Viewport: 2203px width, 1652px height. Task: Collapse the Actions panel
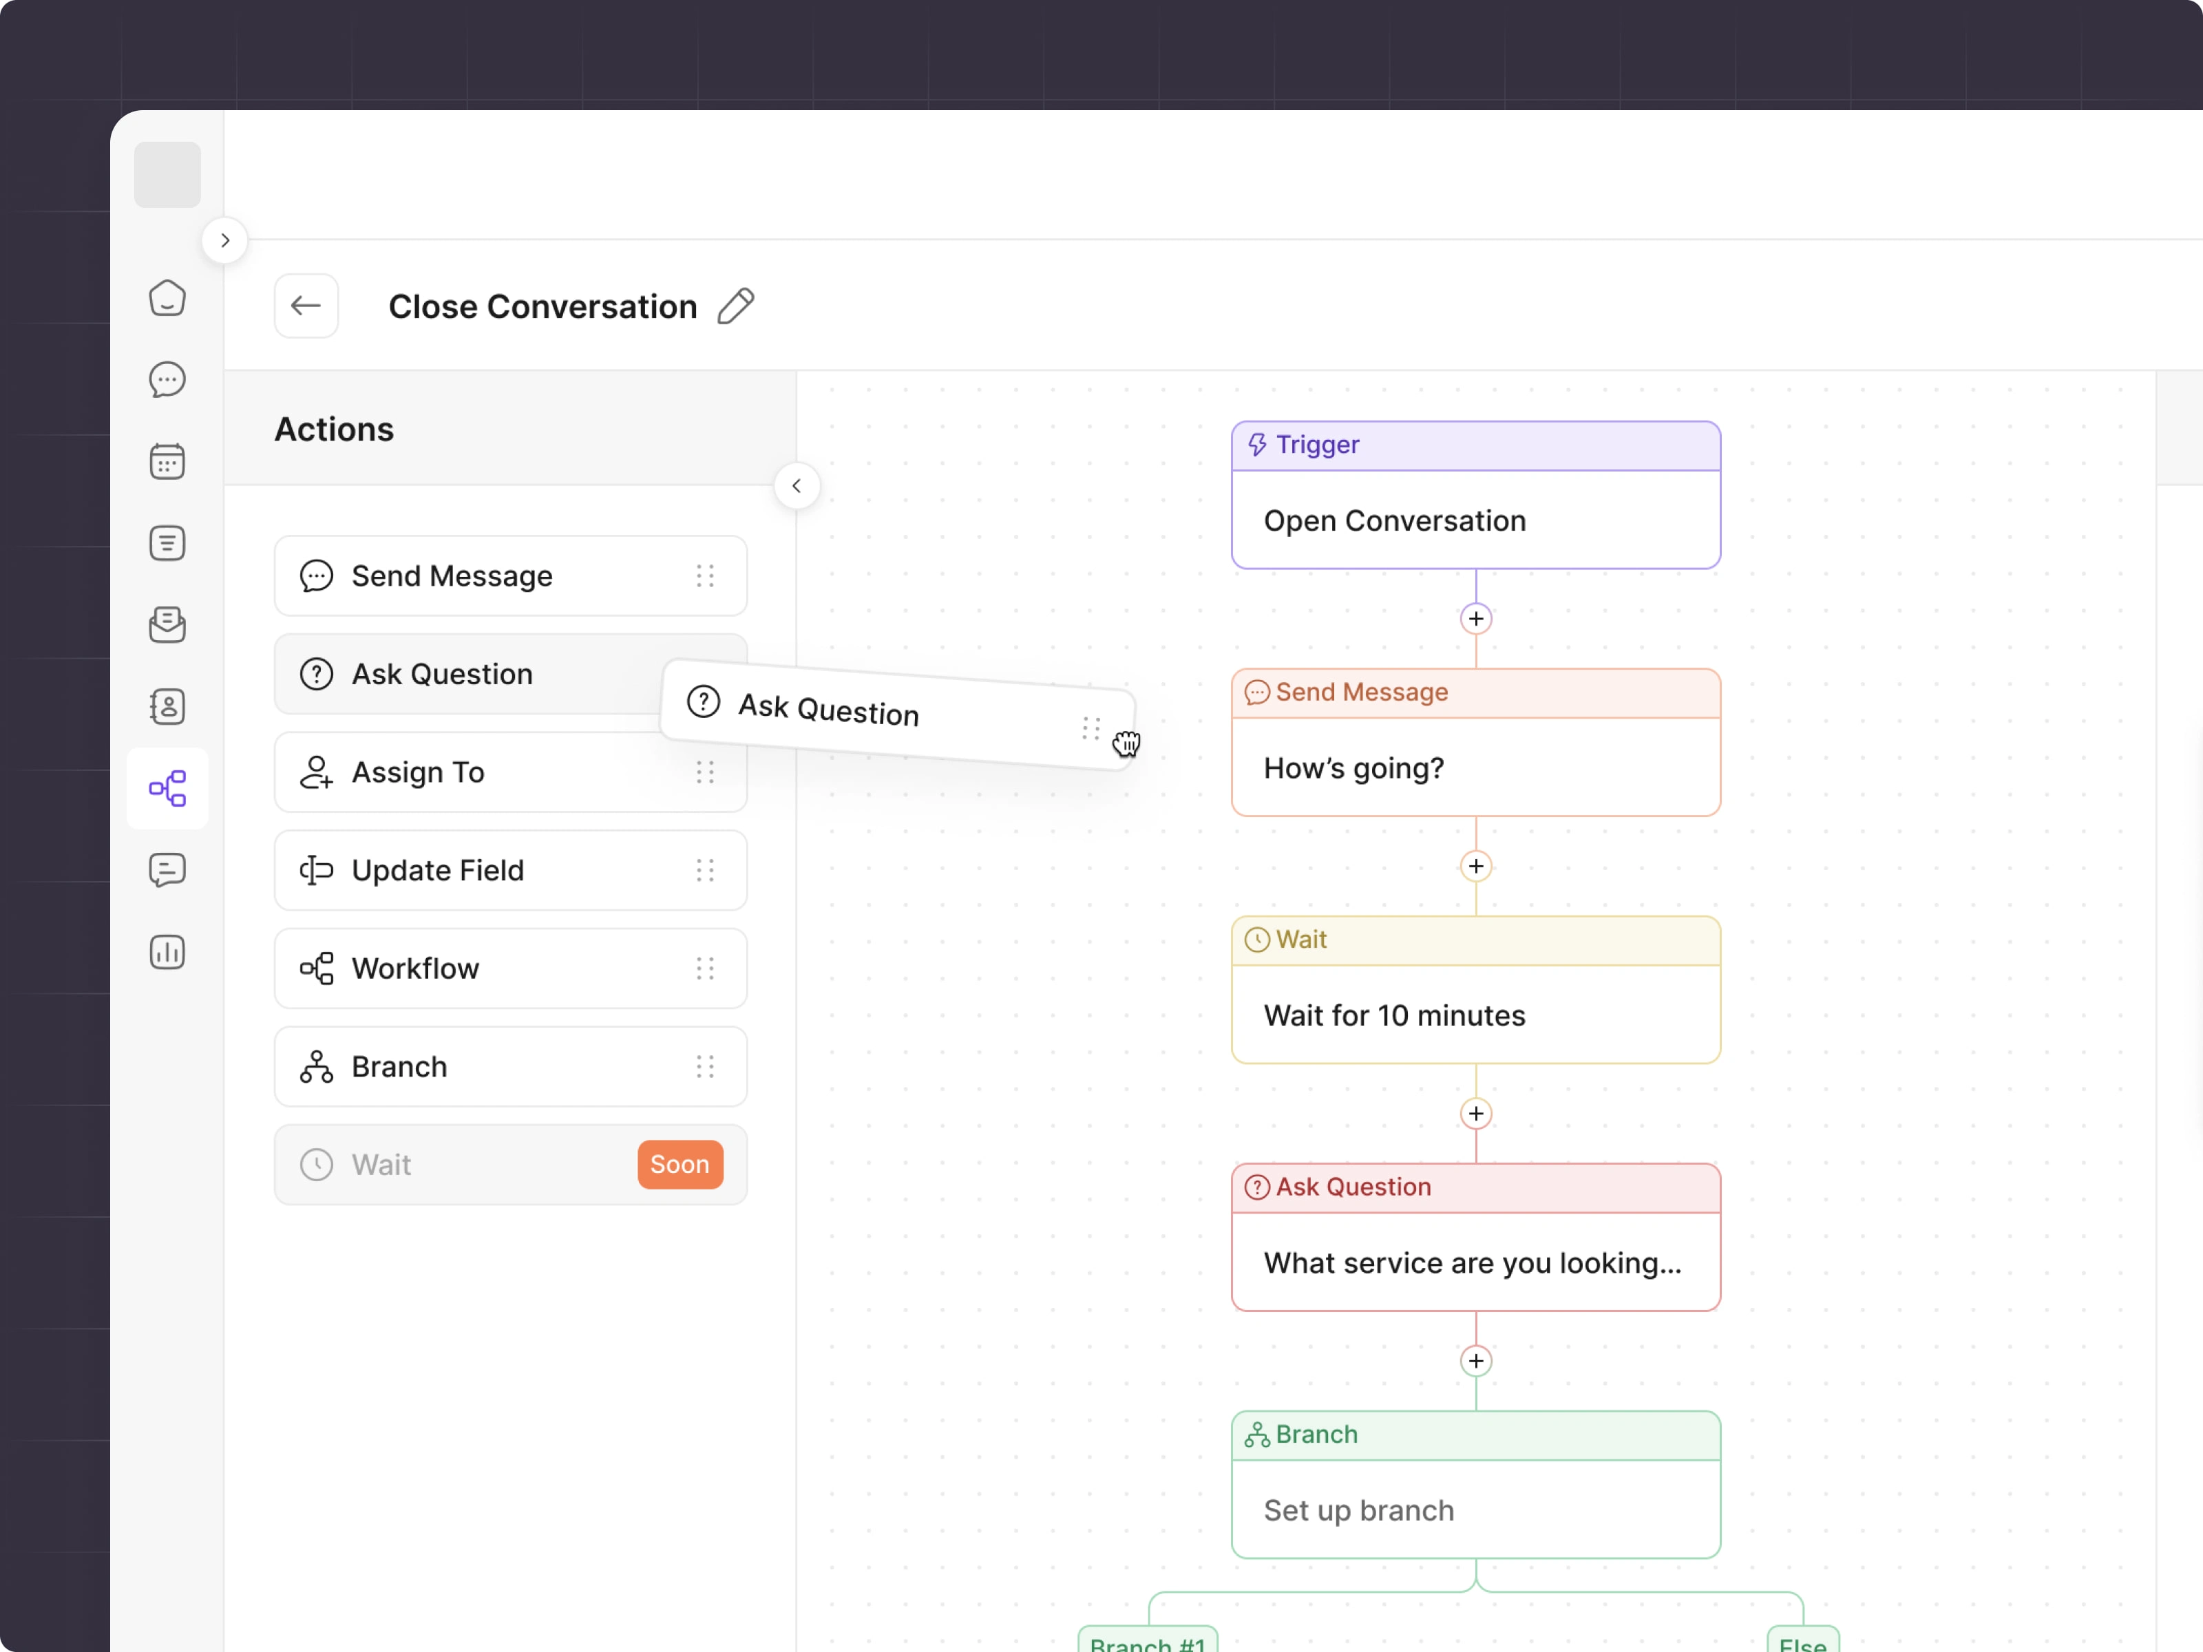(x=797, y=486)
